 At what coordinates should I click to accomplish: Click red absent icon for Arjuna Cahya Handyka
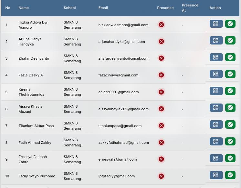pyautogui.click(x=161, y=42)
